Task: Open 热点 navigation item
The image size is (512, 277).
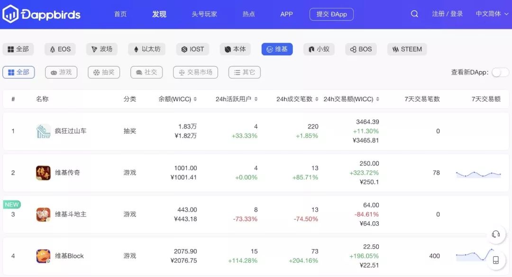Action: [248, 14]
